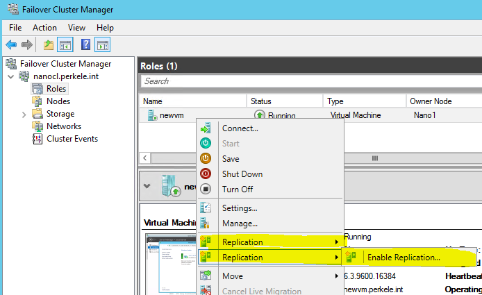Screen dimensions: 482x295
Task: Choose Settings... from the context menu
Action: click(270, 208)
